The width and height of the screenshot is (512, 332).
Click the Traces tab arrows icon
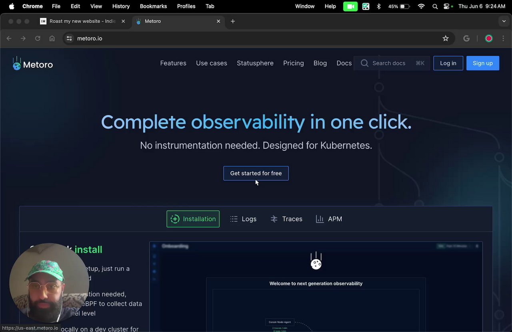point(274,219)
